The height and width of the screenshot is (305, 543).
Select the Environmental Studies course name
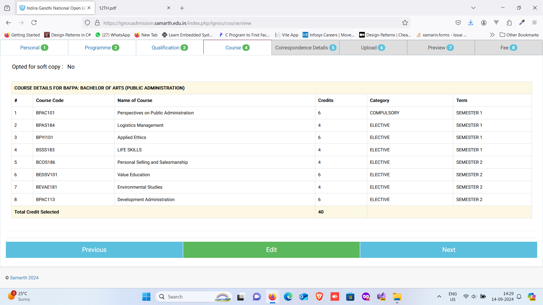click(140, 187)
